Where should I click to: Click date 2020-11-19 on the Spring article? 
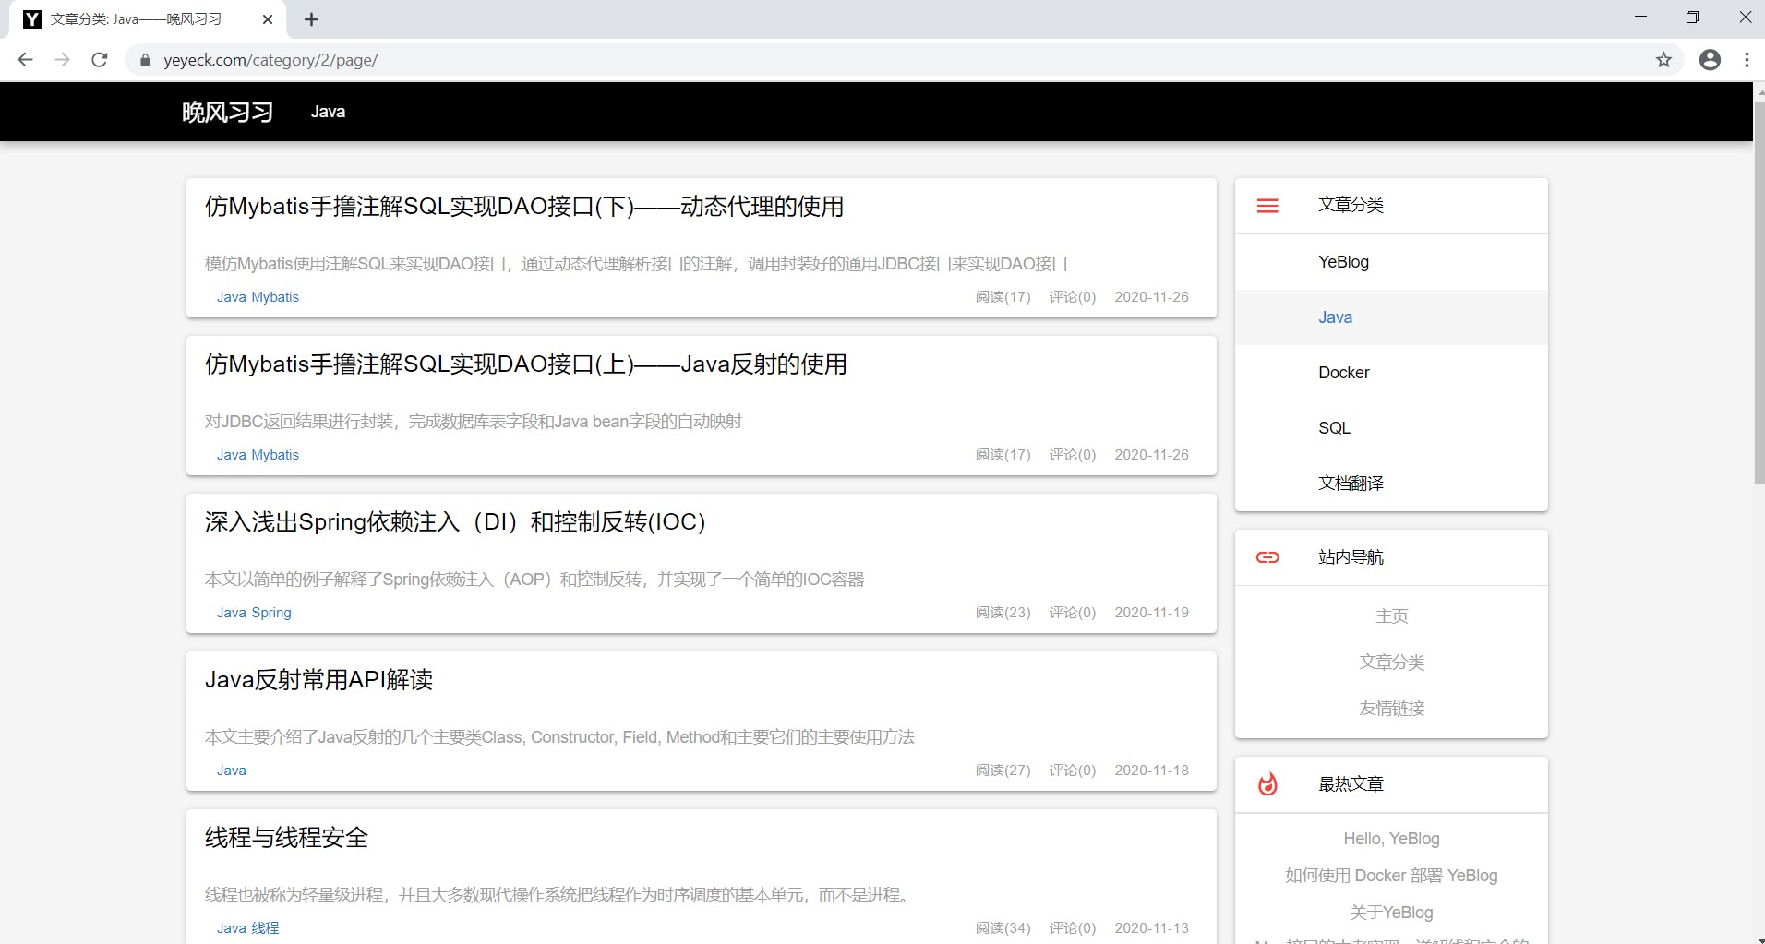click(x=1151, y=613)
